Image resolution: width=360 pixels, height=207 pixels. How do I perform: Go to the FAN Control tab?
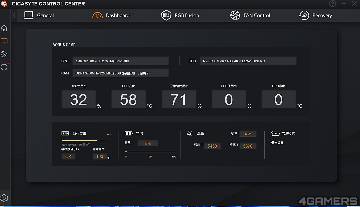coord(250,16)
